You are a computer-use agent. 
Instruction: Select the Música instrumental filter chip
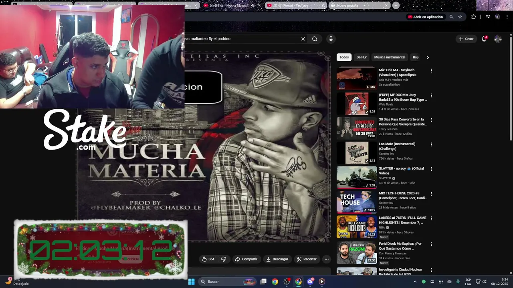(x=390, y=57)
